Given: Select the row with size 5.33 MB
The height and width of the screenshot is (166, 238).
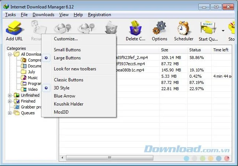Looking at the screenshot, I should 174,76.
